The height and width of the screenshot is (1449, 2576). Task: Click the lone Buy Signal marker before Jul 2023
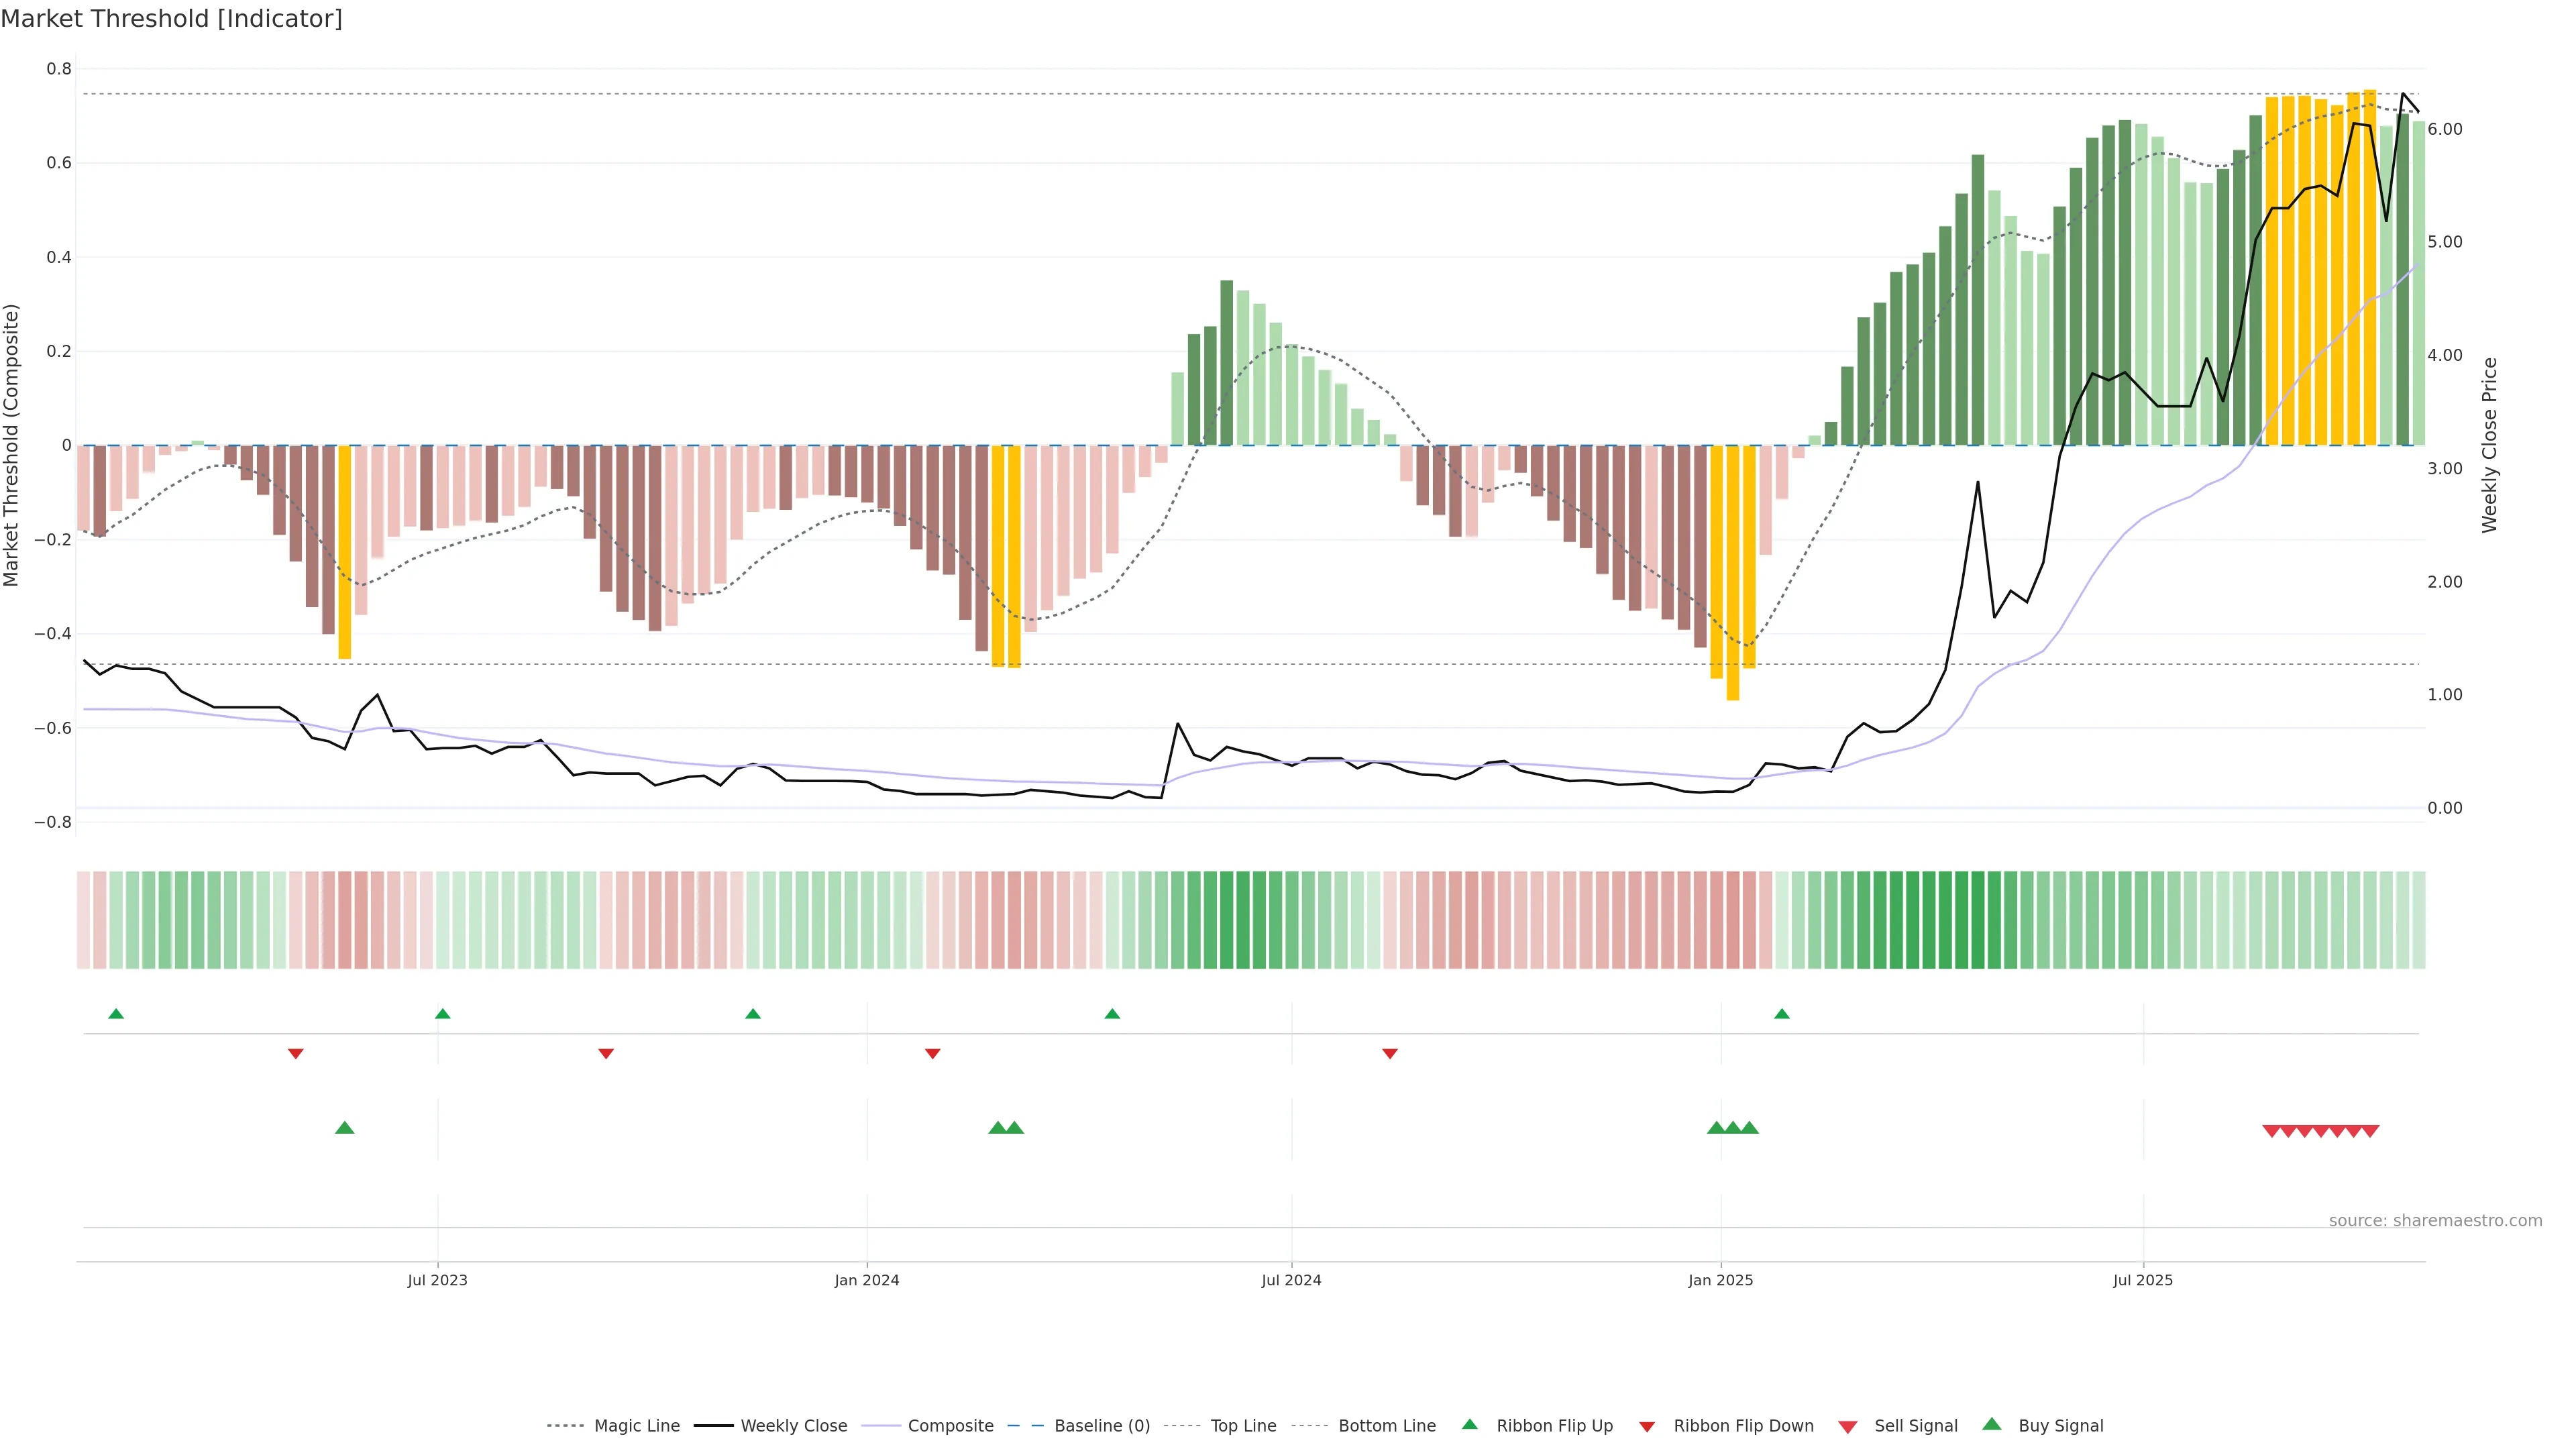pyautogui.click(x=345, y=1128)
